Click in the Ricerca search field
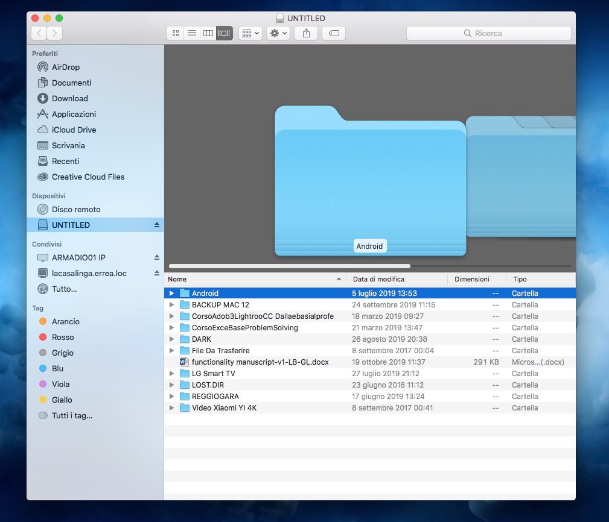The height and width of the screenshot is (522, 609). click(488, 33)
